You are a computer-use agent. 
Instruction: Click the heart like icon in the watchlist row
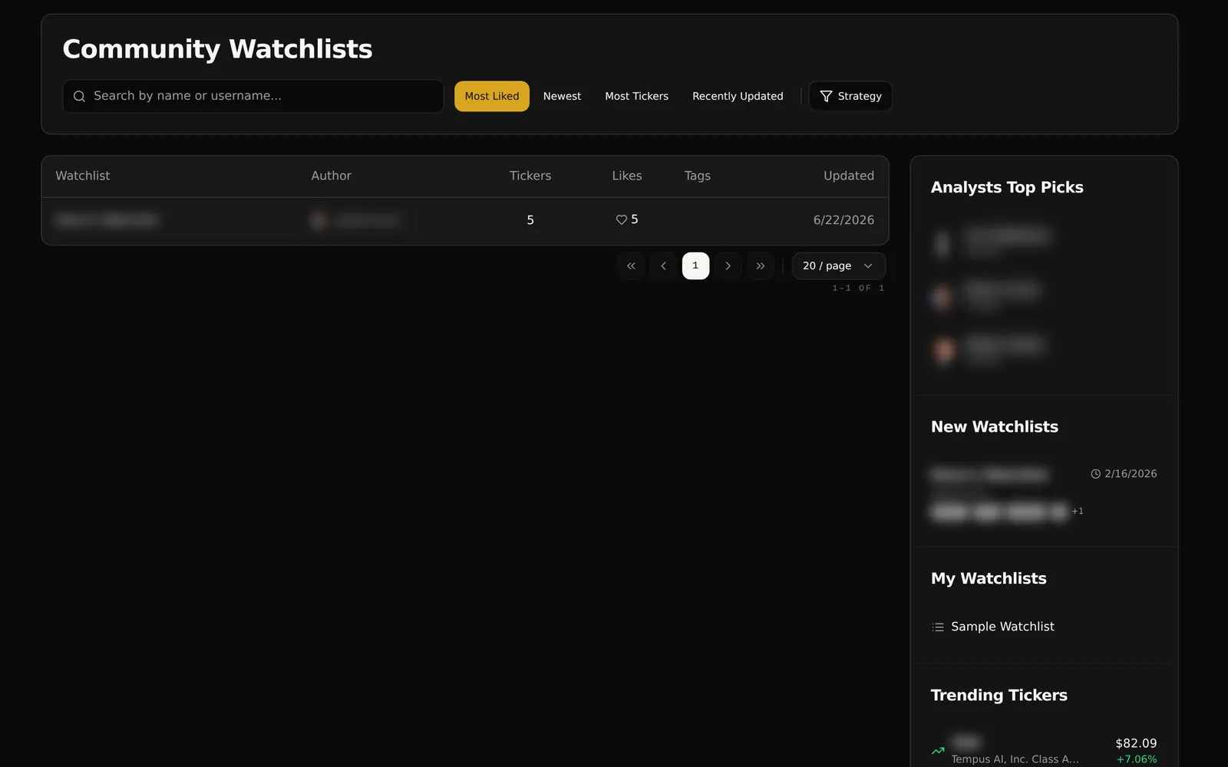pyautogui.click(x=622, y=220)
